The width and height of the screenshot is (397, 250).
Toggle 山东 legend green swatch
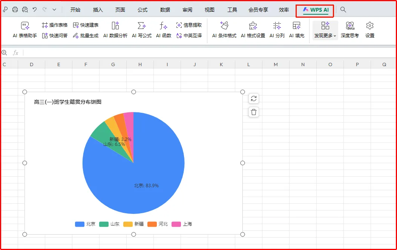click(104, 224)
